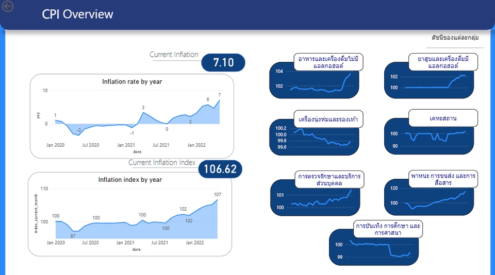Click the recreation and education sparkline chart
Image resolution: width=495 pixels, height=275 pixels.
(x=374, y=247)
